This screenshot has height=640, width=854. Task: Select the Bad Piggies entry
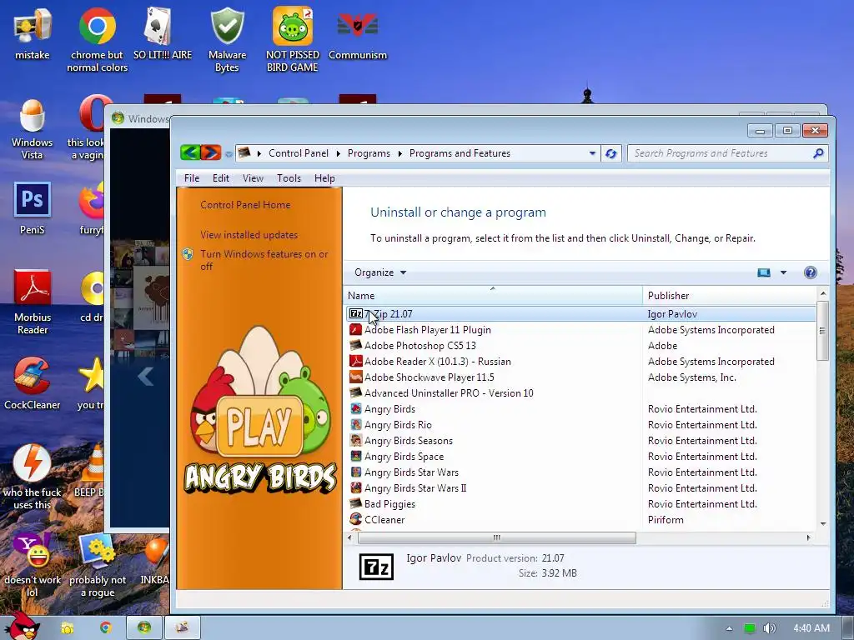(x=581, y=504)
